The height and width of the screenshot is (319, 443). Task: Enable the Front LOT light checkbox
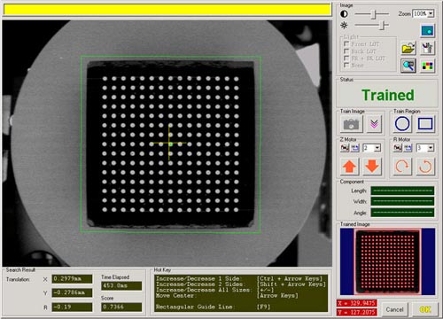click(x=346, y=43)
